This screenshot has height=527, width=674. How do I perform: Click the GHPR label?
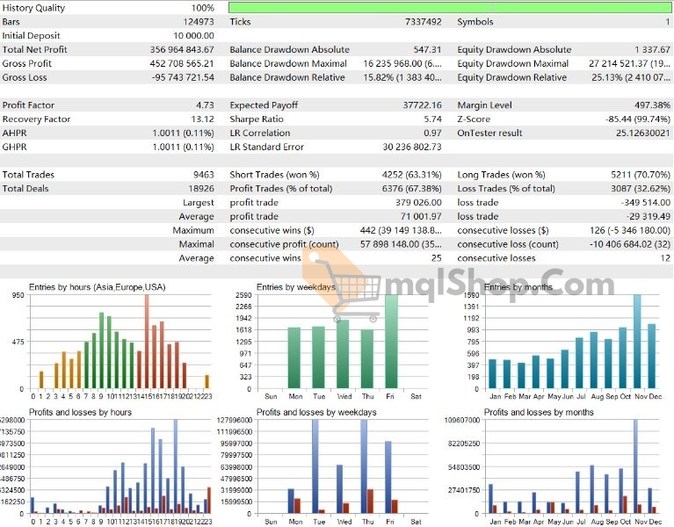[14, 147]
